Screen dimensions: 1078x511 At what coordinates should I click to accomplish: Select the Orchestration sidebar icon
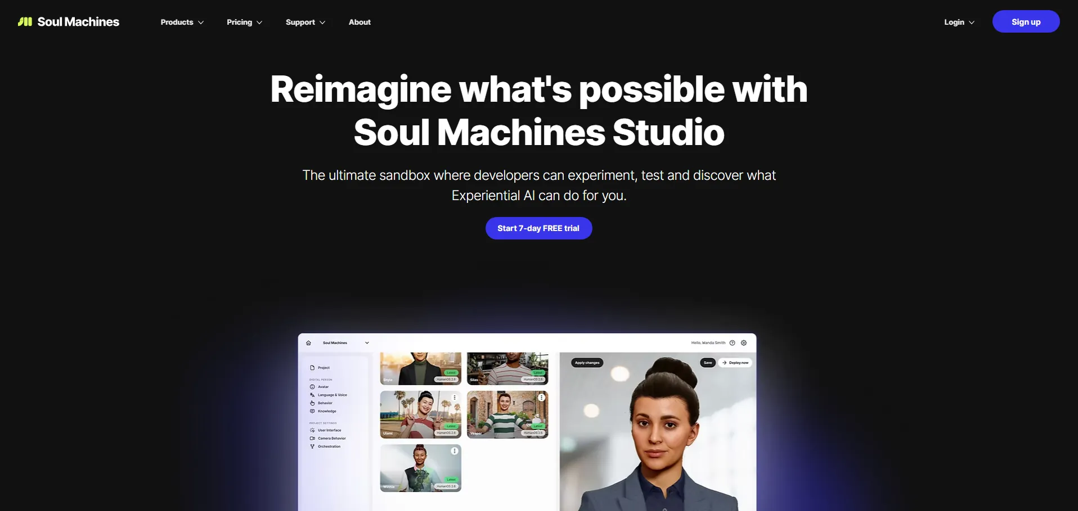tap(312, 446)
